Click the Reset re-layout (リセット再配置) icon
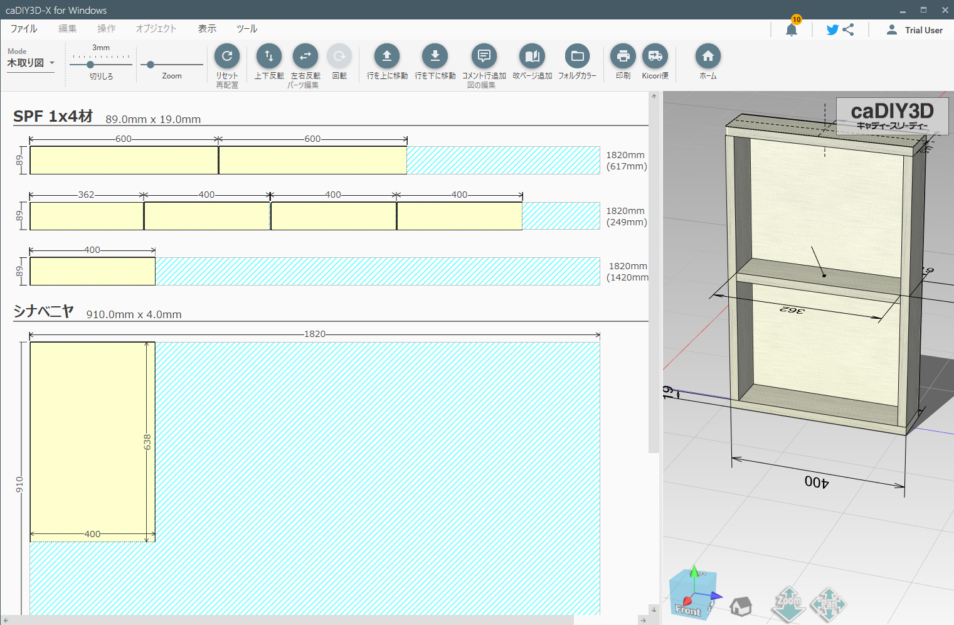Viewport: 954px width, 625px height. click(227, 56)
